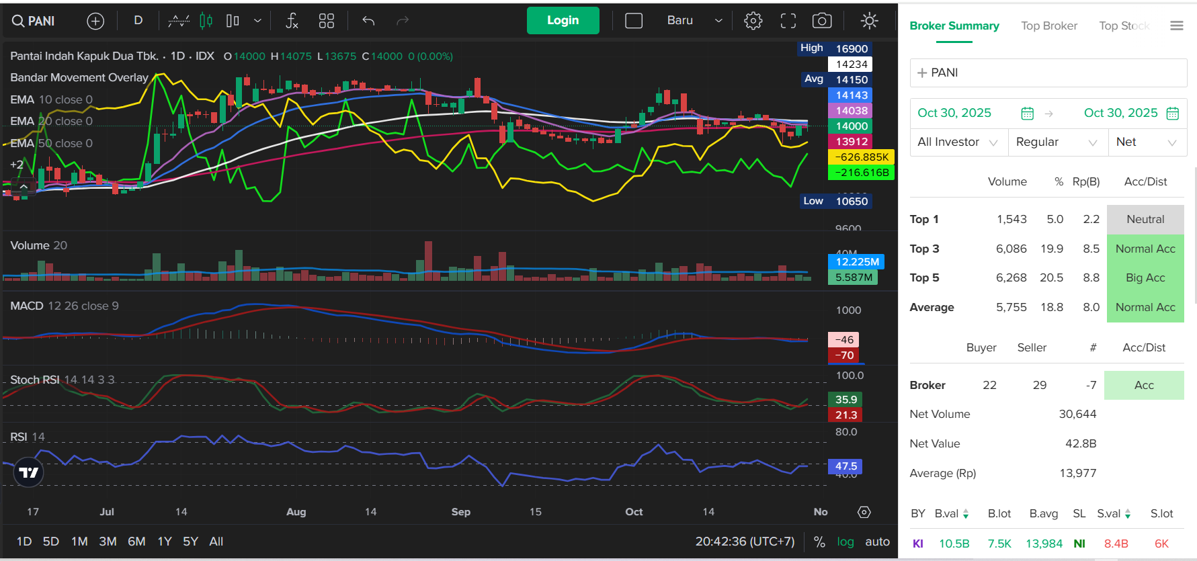This screenshot has width=1197, height=561.
Task: Undo the last chart action
Action: [368, 21]
